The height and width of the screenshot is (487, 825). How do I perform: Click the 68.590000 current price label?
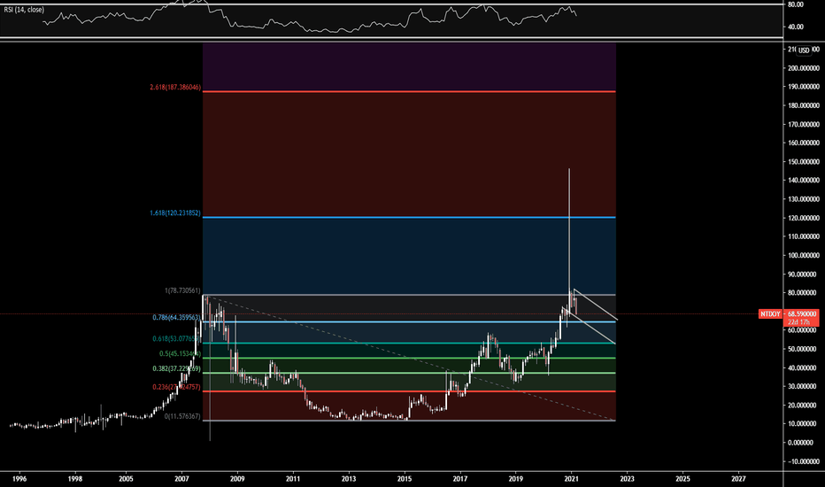(x=802, y=313)
